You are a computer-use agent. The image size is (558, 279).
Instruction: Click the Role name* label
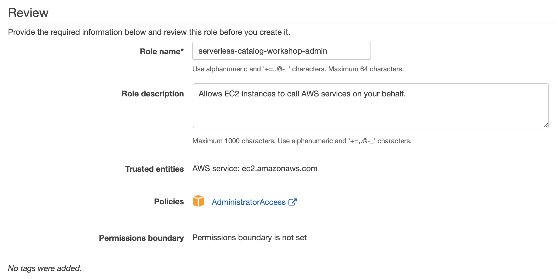[162, 51]
